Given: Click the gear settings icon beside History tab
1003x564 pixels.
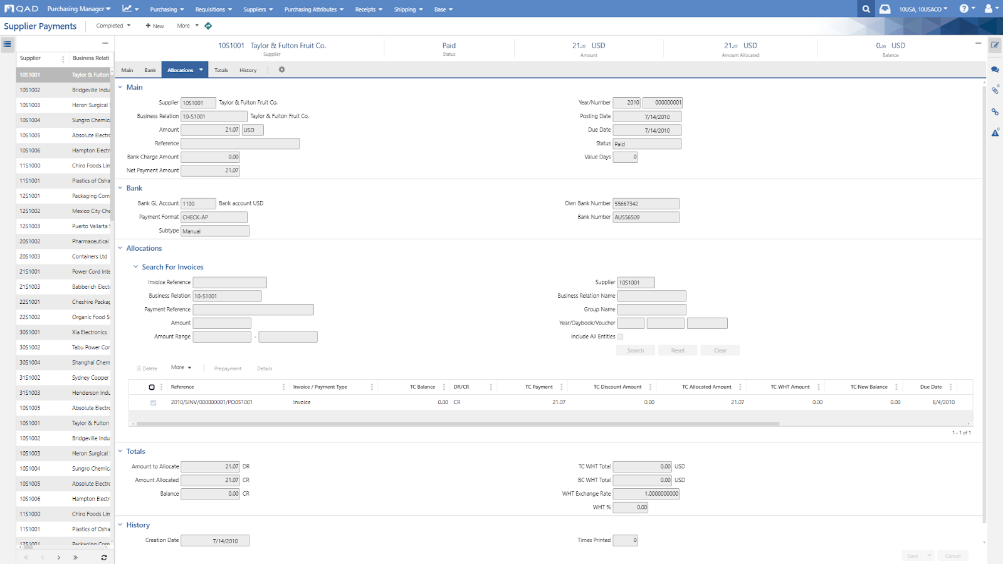Looking at the screenshot, I should (281, 70).
